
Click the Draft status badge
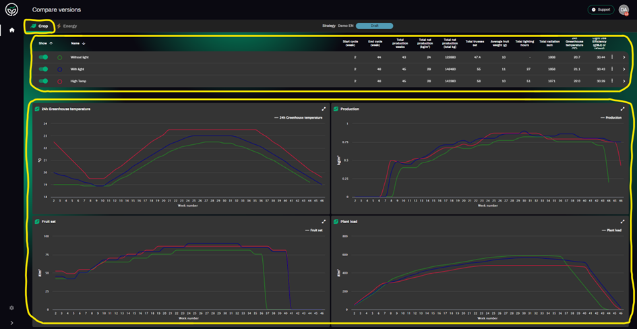click(374, 26)
